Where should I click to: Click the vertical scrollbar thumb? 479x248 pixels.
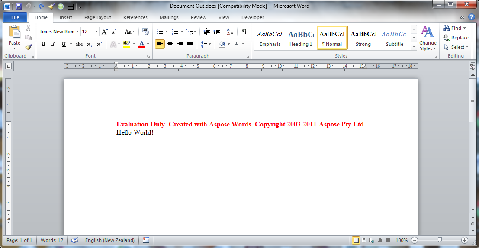(473, 100)
